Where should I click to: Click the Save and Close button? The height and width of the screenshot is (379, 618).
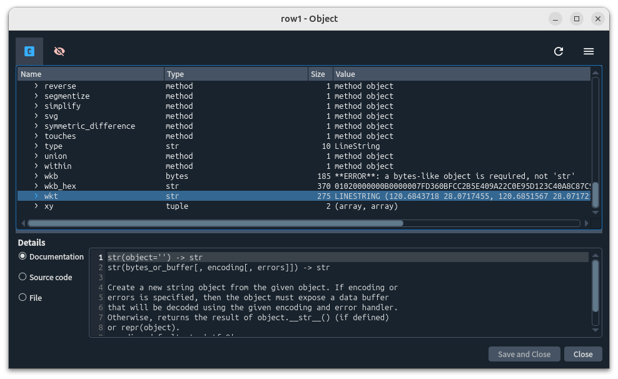click(524, 354)
